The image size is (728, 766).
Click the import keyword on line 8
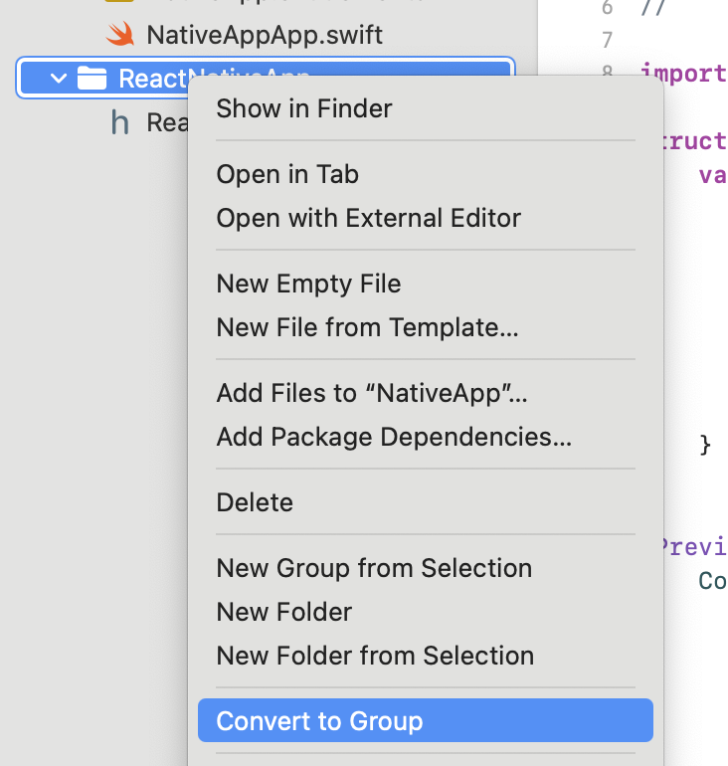tap(684, 74)
